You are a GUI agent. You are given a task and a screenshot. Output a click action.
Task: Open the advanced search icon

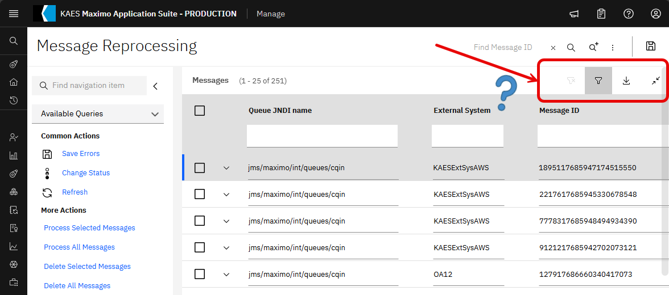point(593,48)
